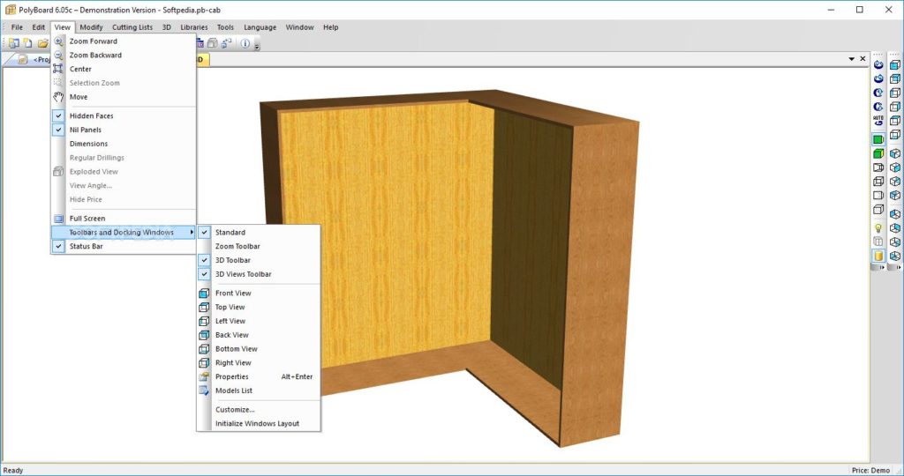Choose Zoom Forward in View menu

pyautogui.click(x=124, y=41)
